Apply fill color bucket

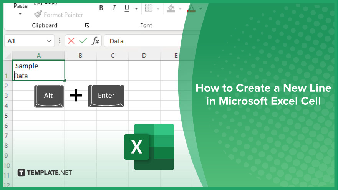[171, 8]
